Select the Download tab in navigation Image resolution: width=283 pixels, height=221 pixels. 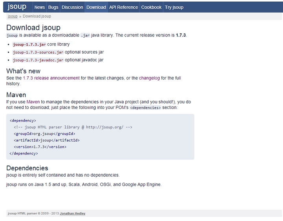[96, 7]
